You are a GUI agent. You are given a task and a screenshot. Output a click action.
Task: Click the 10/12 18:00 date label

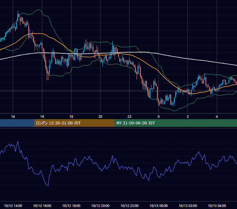pyautogui.click(x=71, y=206)
